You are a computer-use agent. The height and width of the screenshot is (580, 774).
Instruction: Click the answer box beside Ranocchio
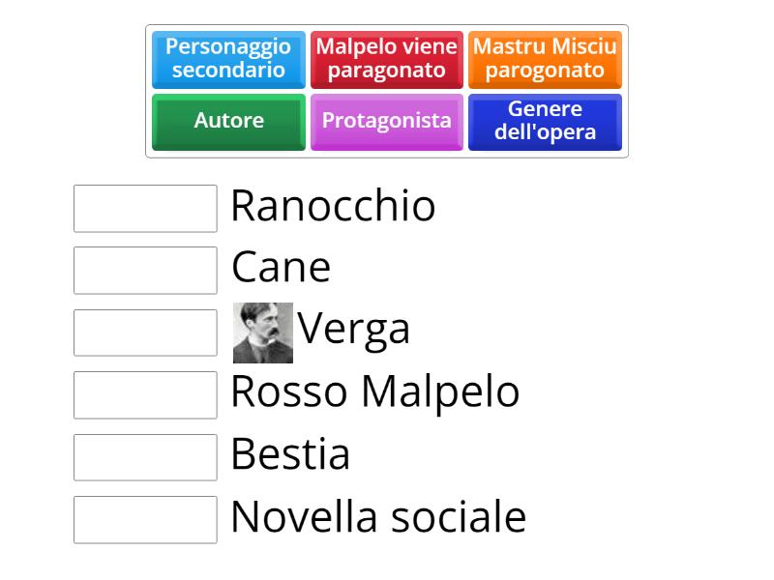click(144, 209)
